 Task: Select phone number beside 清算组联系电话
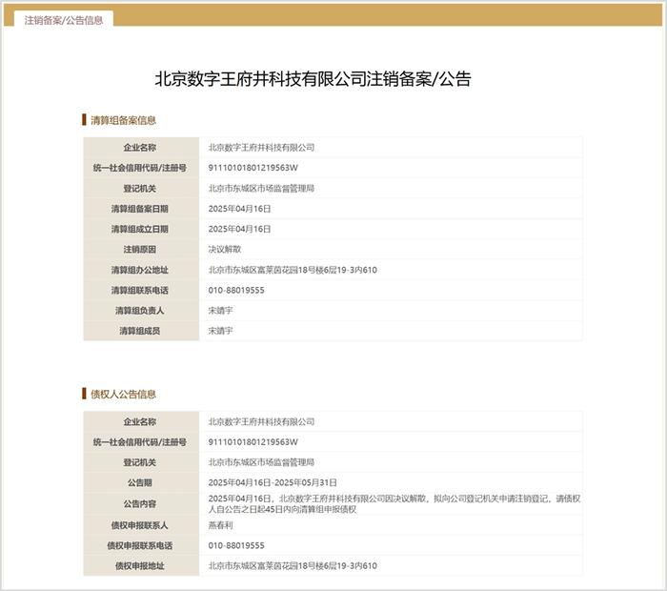click(236, 290)
